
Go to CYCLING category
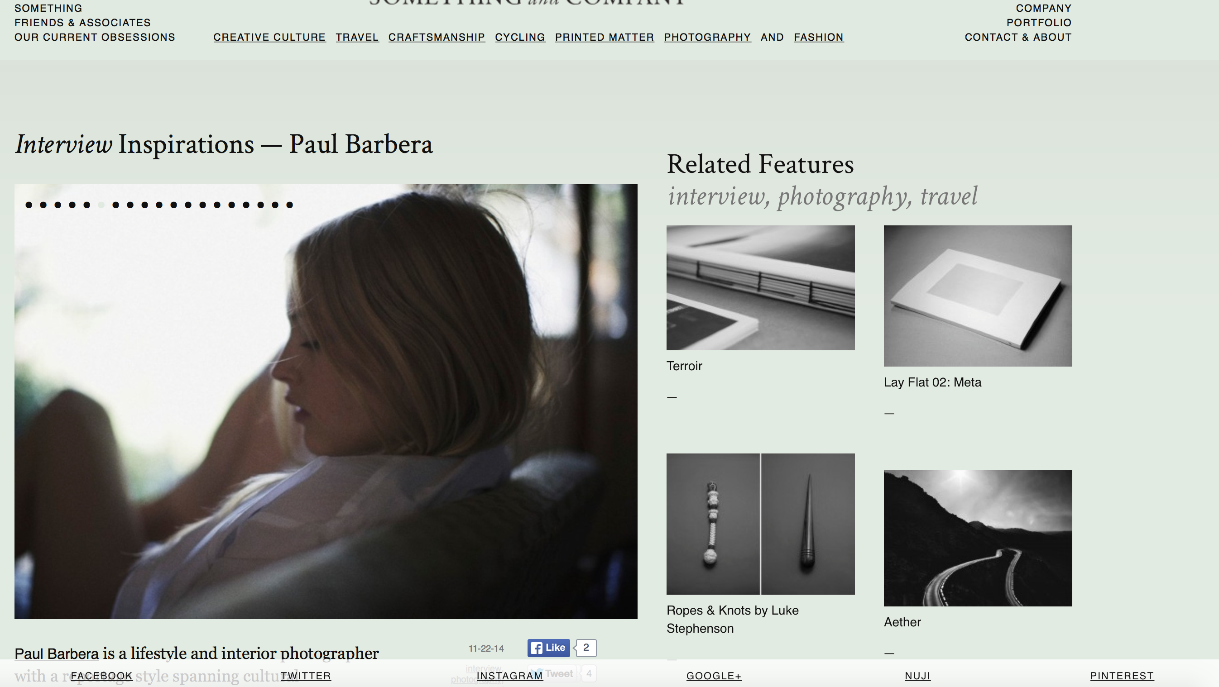point(520,37)
